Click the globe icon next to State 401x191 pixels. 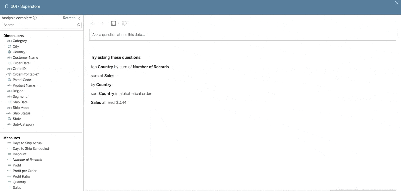pos(9,119)
